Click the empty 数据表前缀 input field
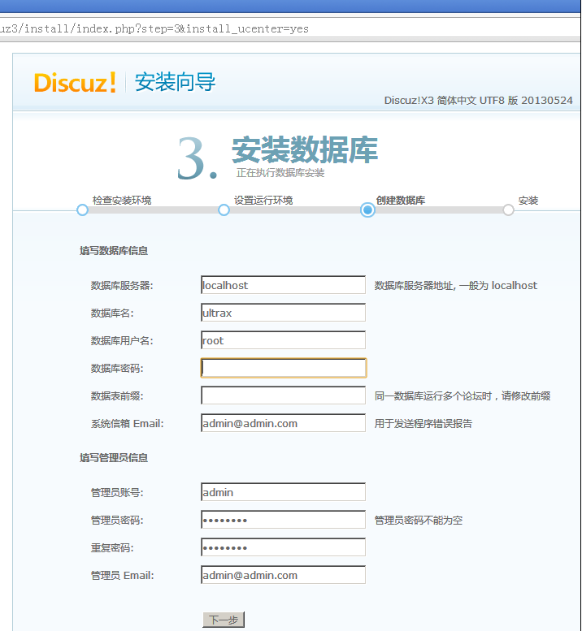This screenshot has height=631, width=582. pos(283,395)
